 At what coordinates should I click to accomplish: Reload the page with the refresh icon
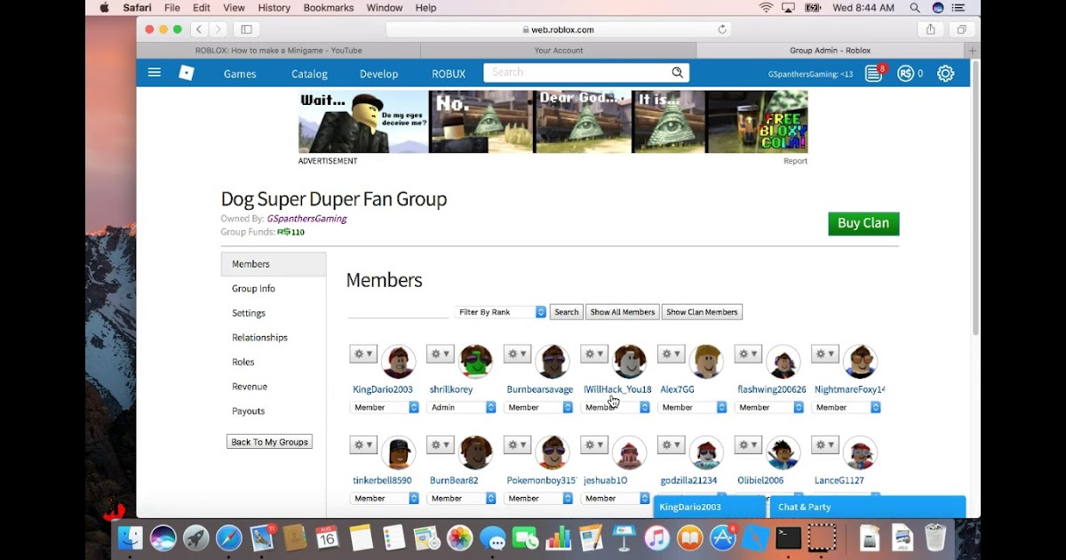pos(722,29)
